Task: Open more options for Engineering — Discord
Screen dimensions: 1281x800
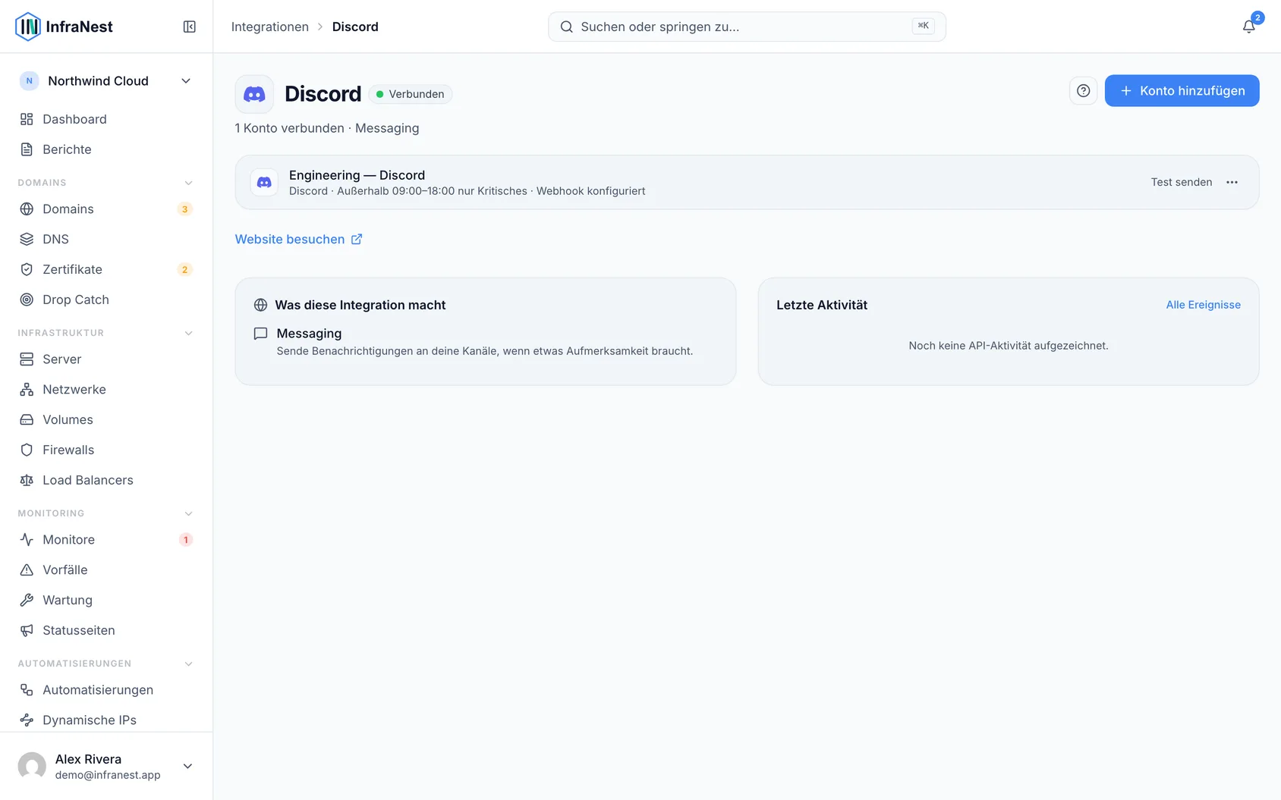Action: 1232,182
